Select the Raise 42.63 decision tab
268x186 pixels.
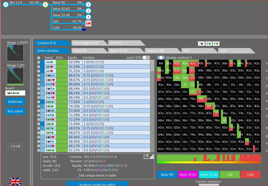[125, 51]
